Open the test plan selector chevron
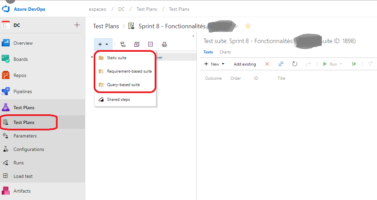 click(237, 26)
